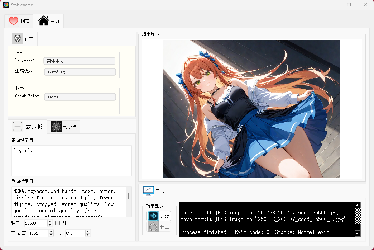
Task: Open the Language dropdown showing 简体中文
Action: coord(80,61)
